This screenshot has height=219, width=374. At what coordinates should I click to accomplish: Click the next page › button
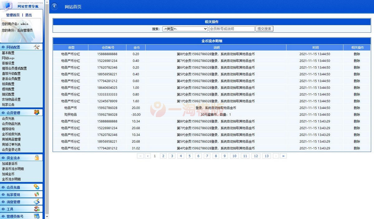tap(276, 156)
